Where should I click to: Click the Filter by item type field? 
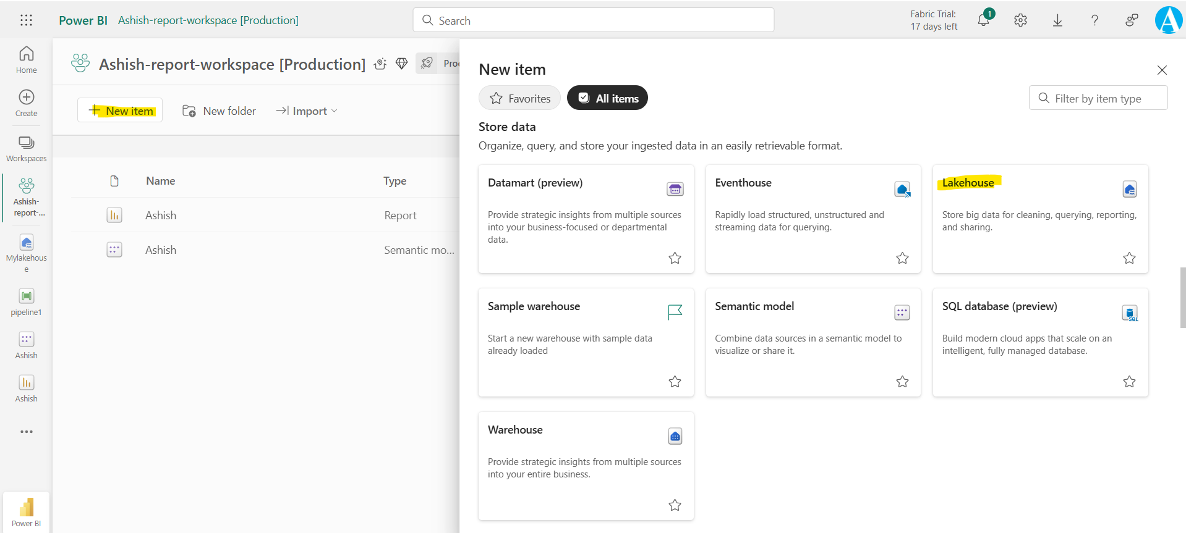(1098, 98)
